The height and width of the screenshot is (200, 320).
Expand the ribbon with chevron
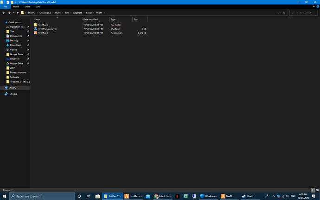click(x=314, y=6)
